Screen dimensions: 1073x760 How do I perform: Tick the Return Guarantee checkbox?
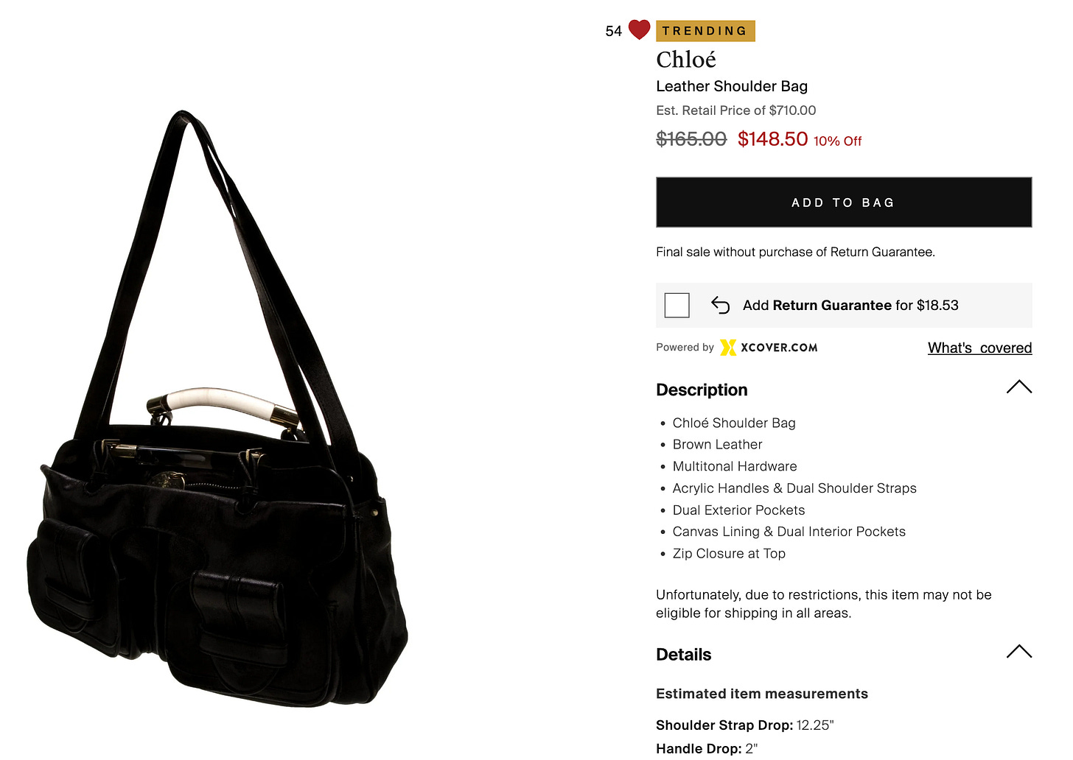[677, 305]
